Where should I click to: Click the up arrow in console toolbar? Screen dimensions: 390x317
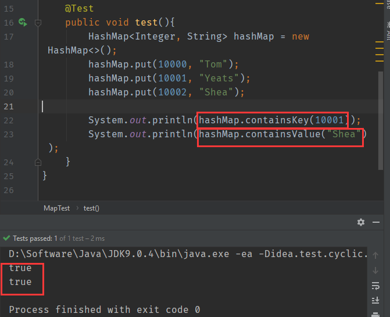coord(375,255)
